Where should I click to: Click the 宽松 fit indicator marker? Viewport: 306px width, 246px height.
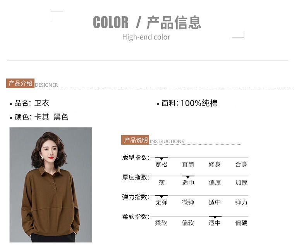tap(162, 159)
